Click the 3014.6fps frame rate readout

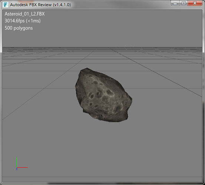tap(23, 21)
